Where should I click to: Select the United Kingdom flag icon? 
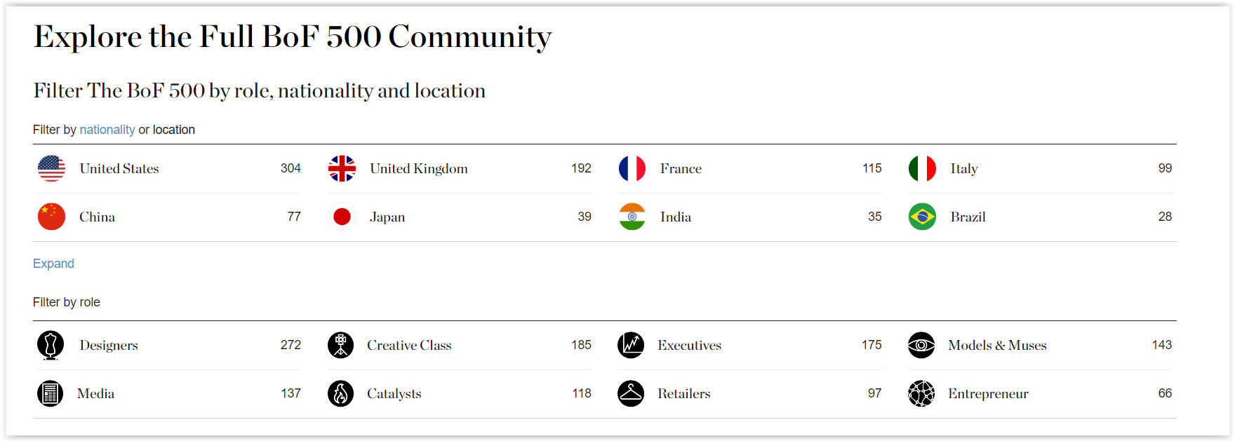point(342,168)
